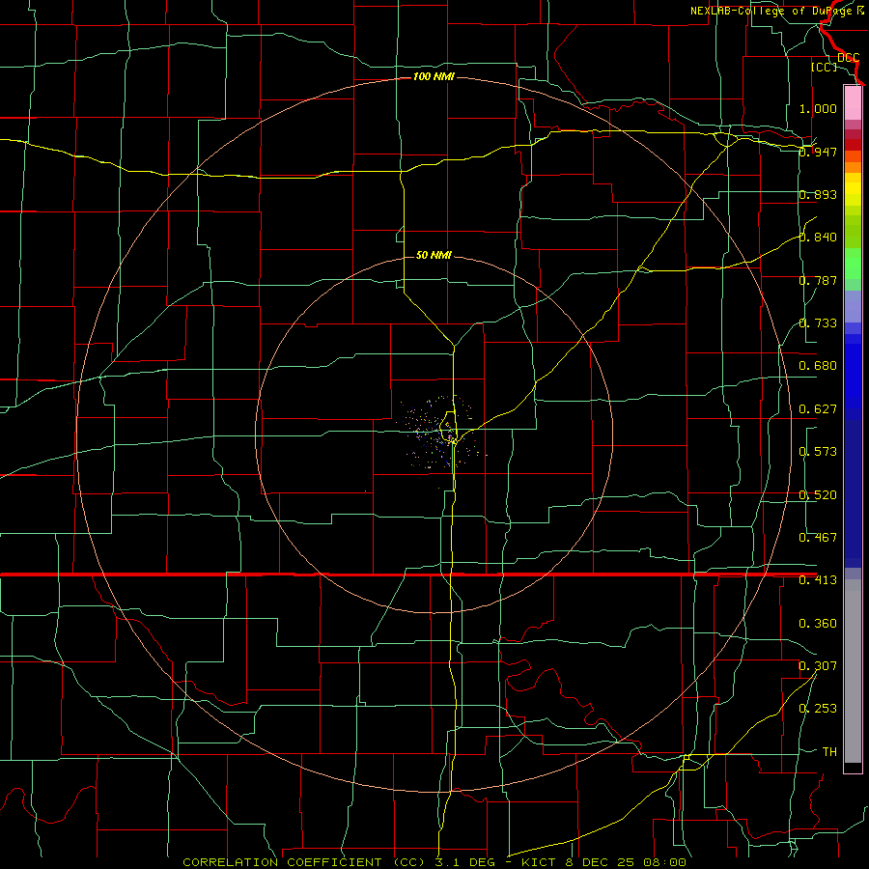Viewport: 869px width, 869px height.
Task: Click the KICT station identifier in the caption
Action: (x=540, y=862)
